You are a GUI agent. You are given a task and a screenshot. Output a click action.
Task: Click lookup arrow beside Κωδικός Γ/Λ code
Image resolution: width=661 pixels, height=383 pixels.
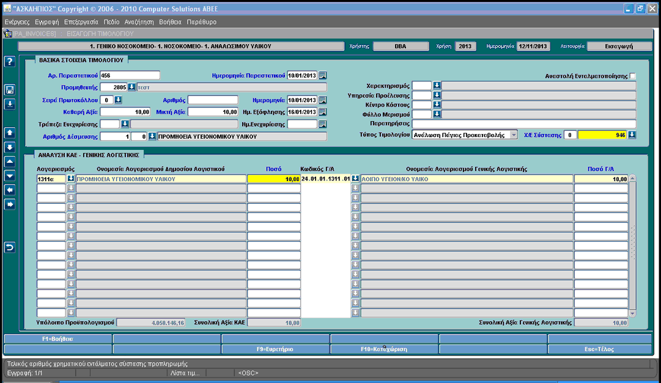pos(355,179)
